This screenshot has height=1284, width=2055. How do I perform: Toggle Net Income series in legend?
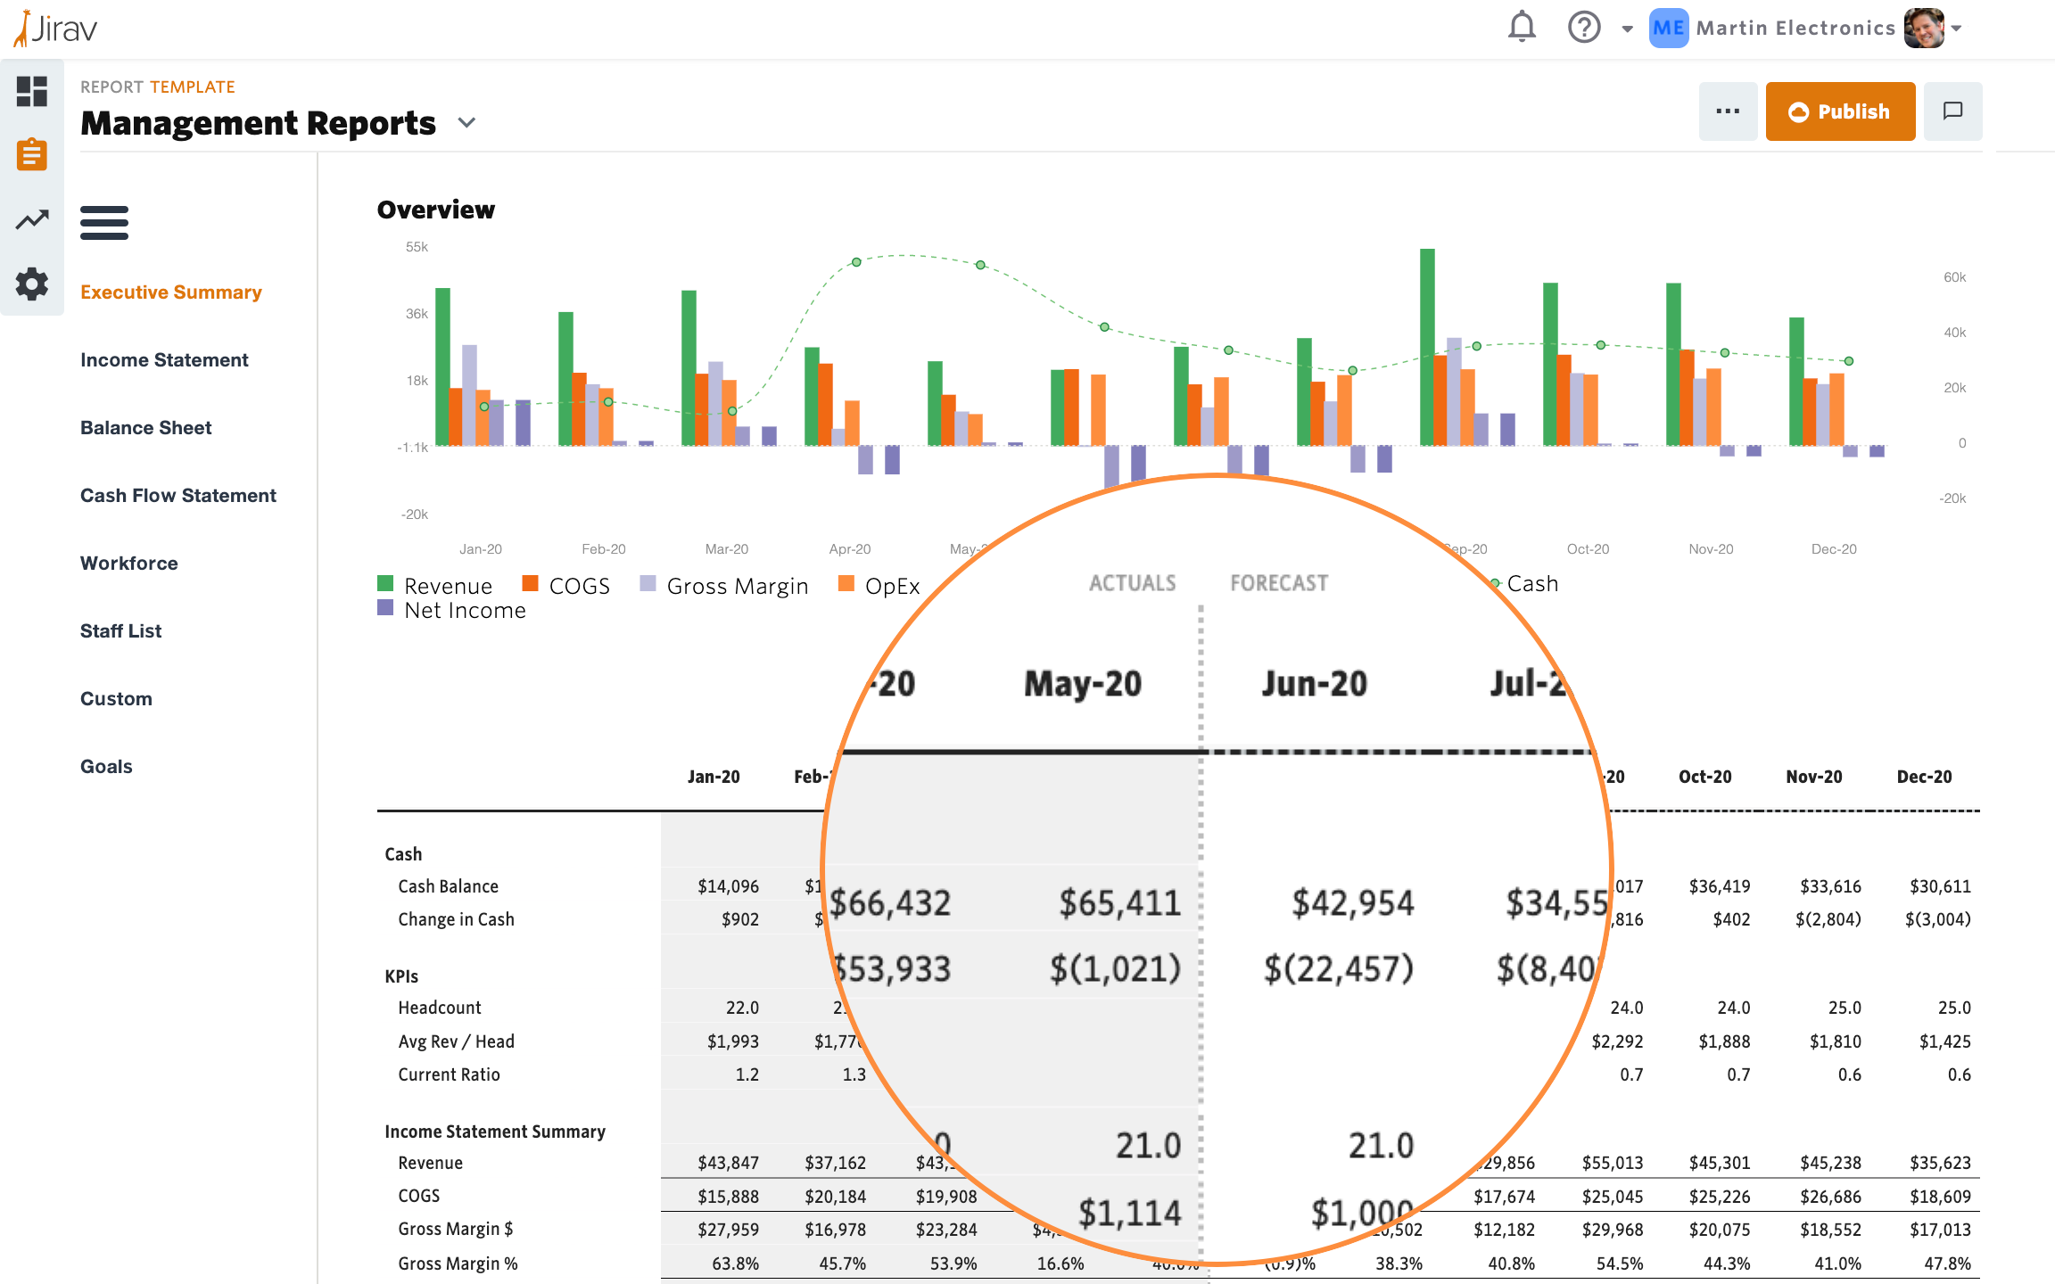464,611
